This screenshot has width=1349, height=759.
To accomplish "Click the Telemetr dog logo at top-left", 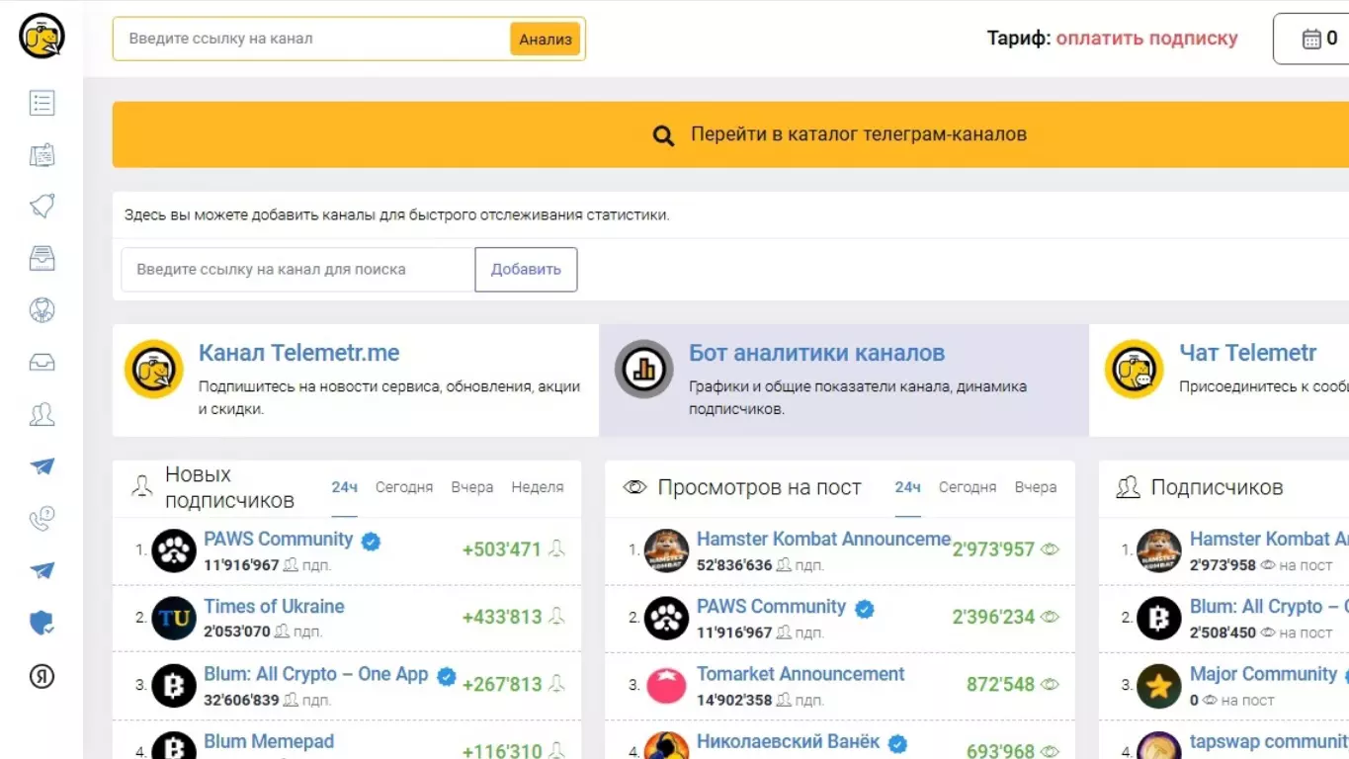I will click(x=42, y=37).
